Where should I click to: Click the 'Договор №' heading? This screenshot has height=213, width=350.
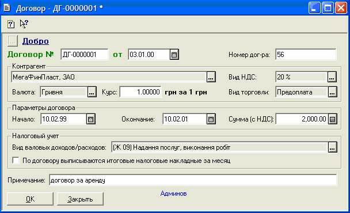pyautogui.click(x=31, y=55)
